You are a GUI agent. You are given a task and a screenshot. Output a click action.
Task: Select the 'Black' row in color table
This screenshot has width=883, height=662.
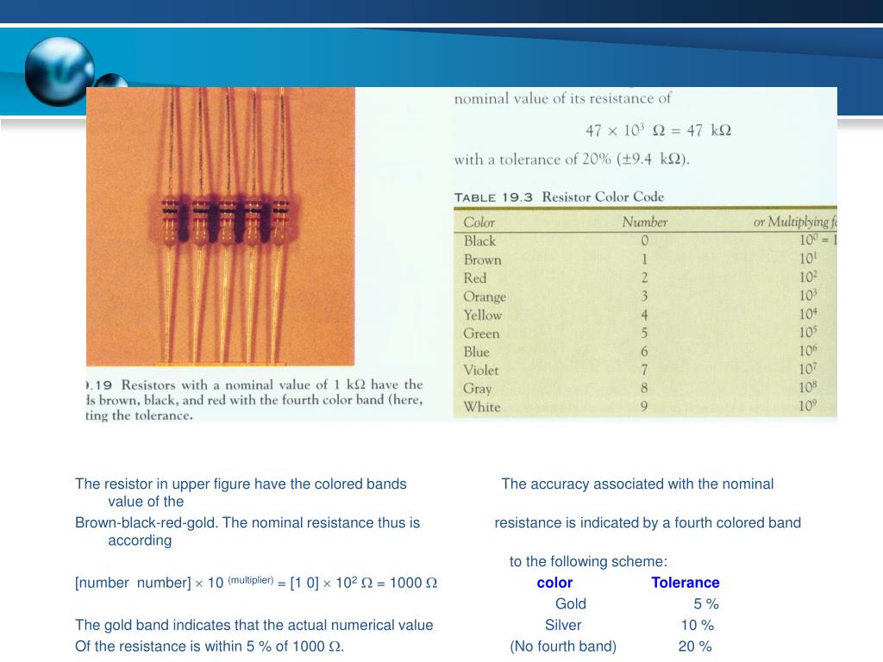click(x=645, y=241)
